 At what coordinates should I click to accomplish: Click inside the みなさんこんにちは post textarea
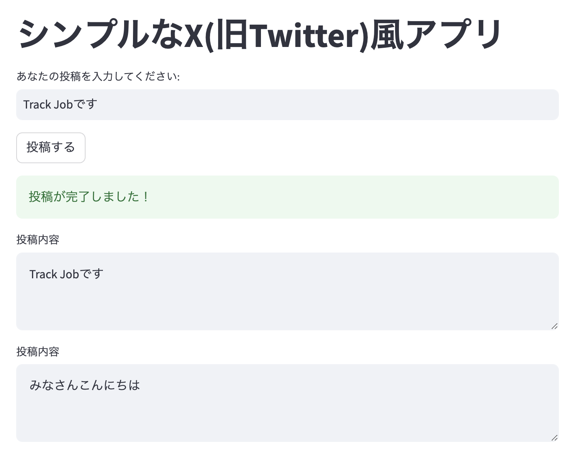click(287, 403)
